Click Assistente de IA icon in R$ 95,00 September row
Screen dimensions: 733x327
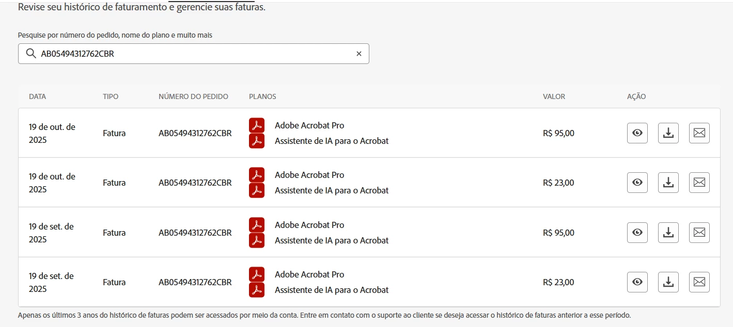tap(257, 240)
